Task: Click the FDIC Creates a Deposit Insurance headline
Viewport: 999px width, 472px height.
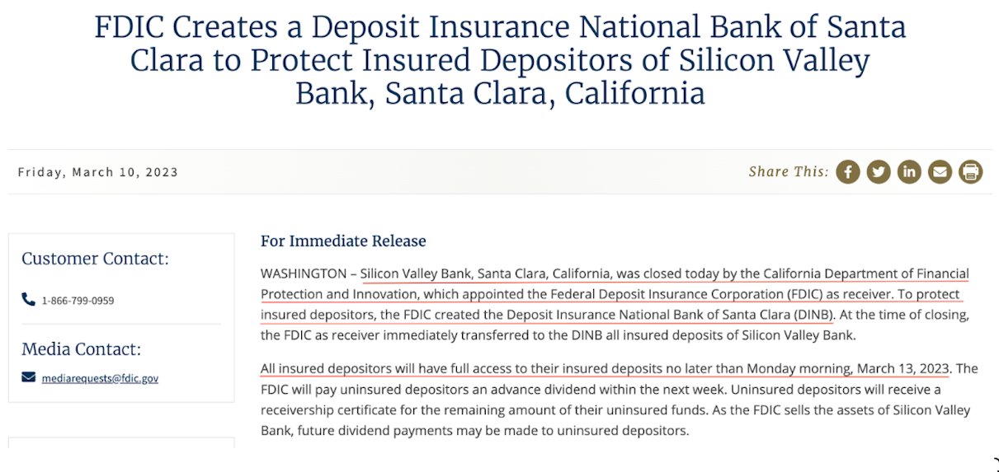Action: [500, 60]
